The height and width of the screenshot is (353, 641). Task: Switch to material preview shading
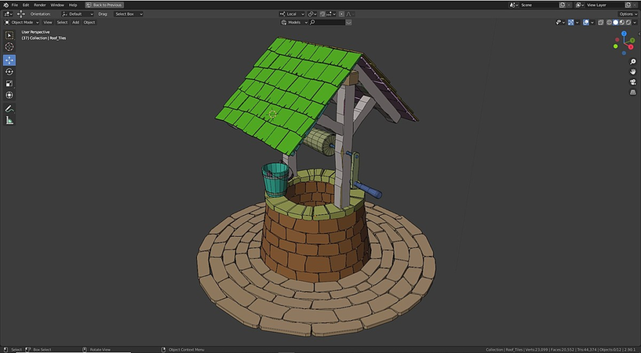click(622, 22)
